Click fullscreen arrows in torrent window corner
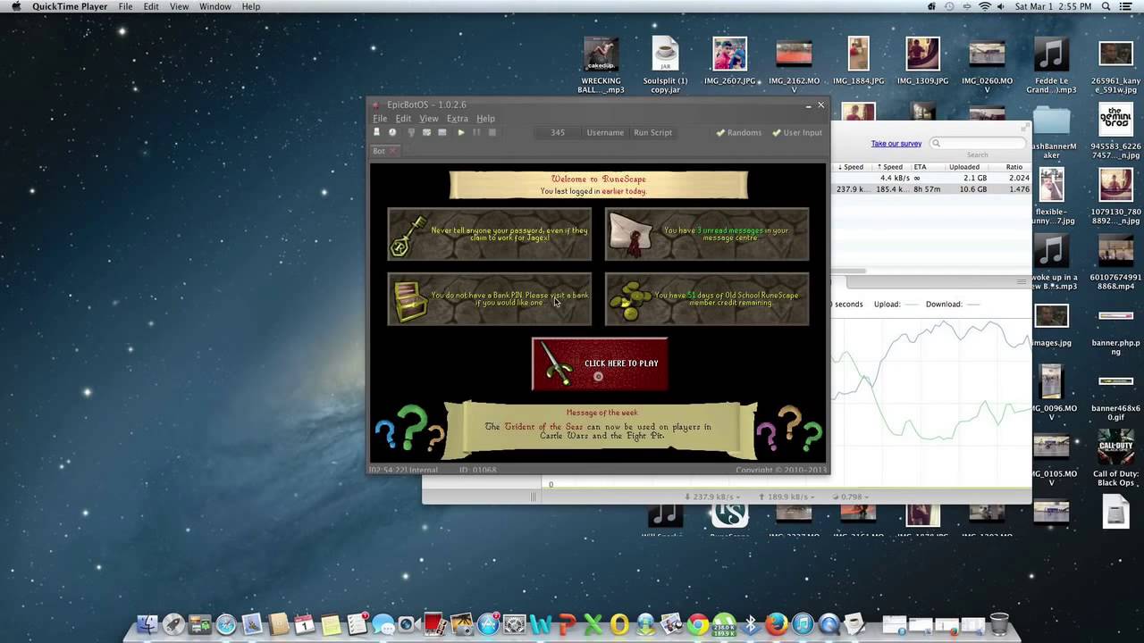The image size is (1144, 643). (x=1025, y=126)
